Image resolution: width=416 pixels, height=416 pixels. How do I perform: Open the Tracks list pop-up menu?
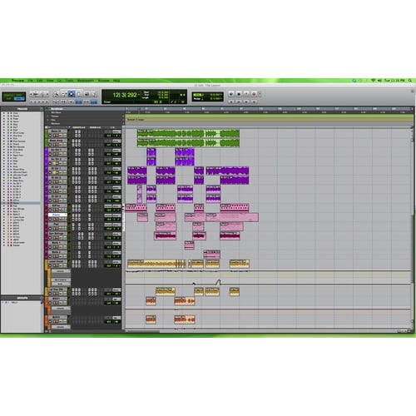(x=42, y=109)
